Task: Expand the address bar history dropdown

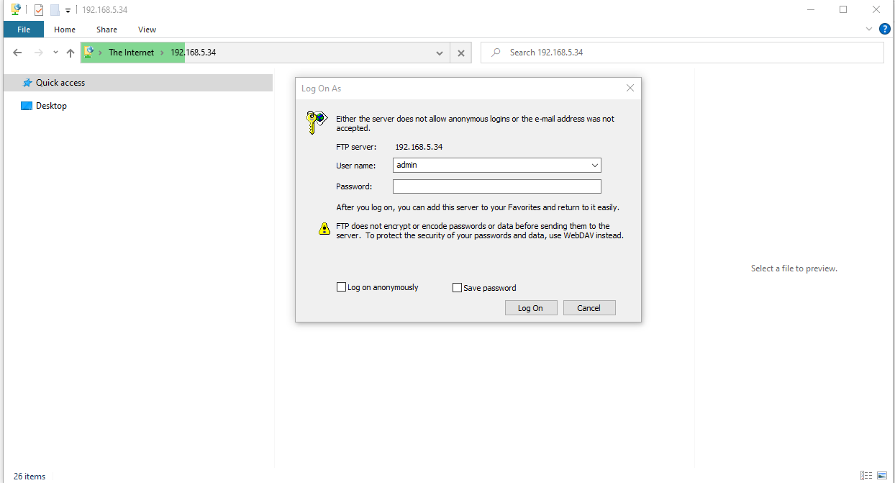Action: pos(440,53)
